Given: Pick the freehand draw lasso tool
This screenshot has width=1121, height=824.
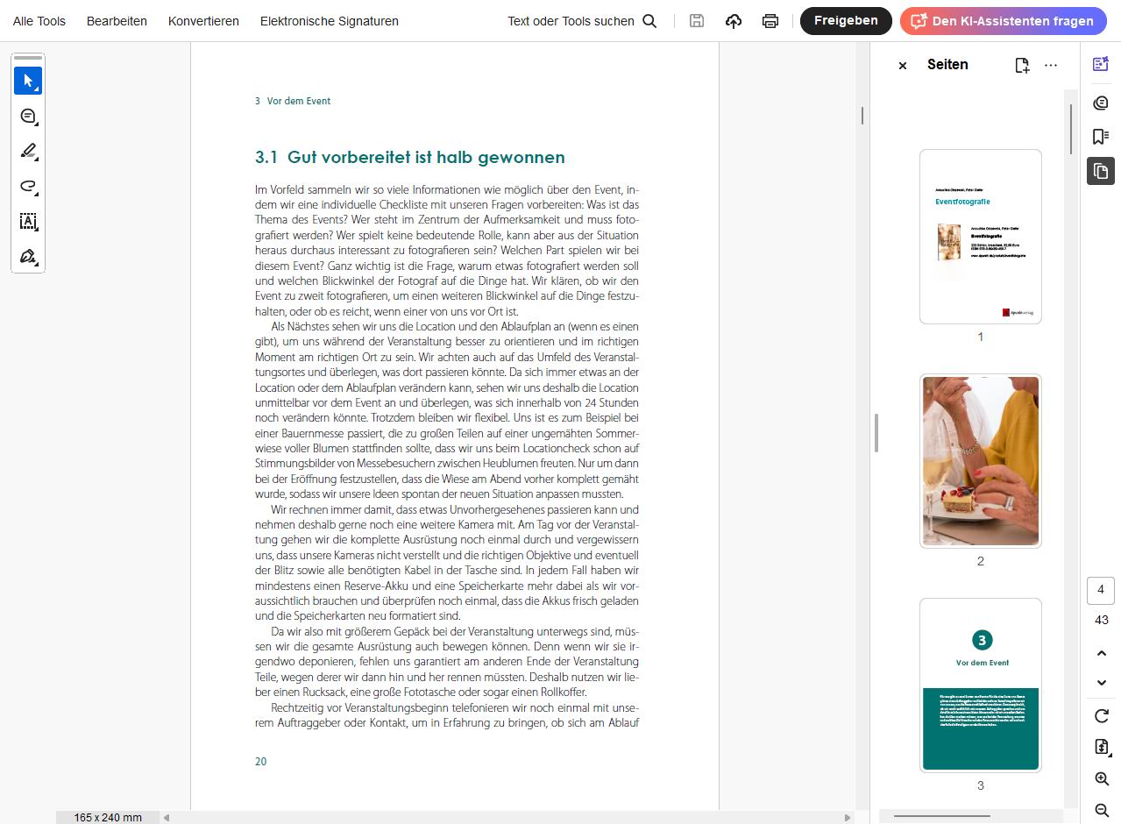Looking at the screenshot, I should point(28,186).
